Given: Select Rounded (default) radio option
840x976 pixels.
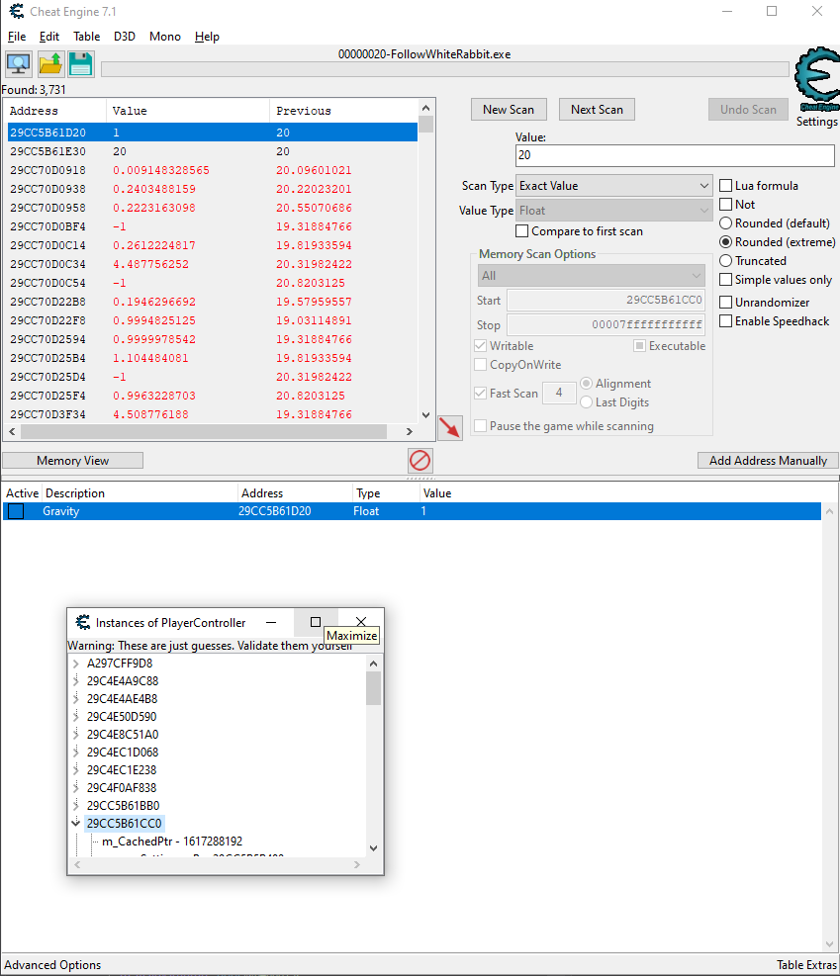Looking at the screenshot, I should [725, 222].
